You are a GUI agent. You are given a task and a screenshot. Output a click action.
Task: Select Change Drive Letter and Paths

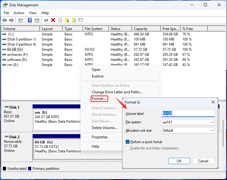(x=117, y=92)
